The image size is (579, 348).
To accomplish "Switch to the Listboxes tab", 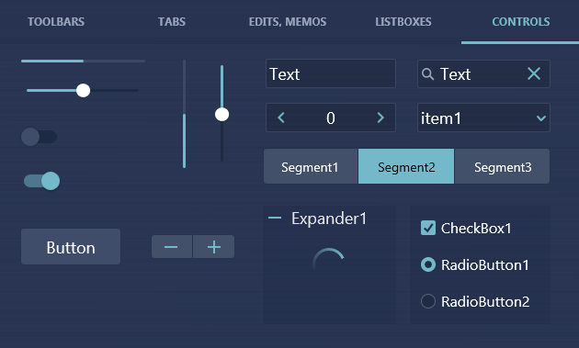I will (403, 22).
